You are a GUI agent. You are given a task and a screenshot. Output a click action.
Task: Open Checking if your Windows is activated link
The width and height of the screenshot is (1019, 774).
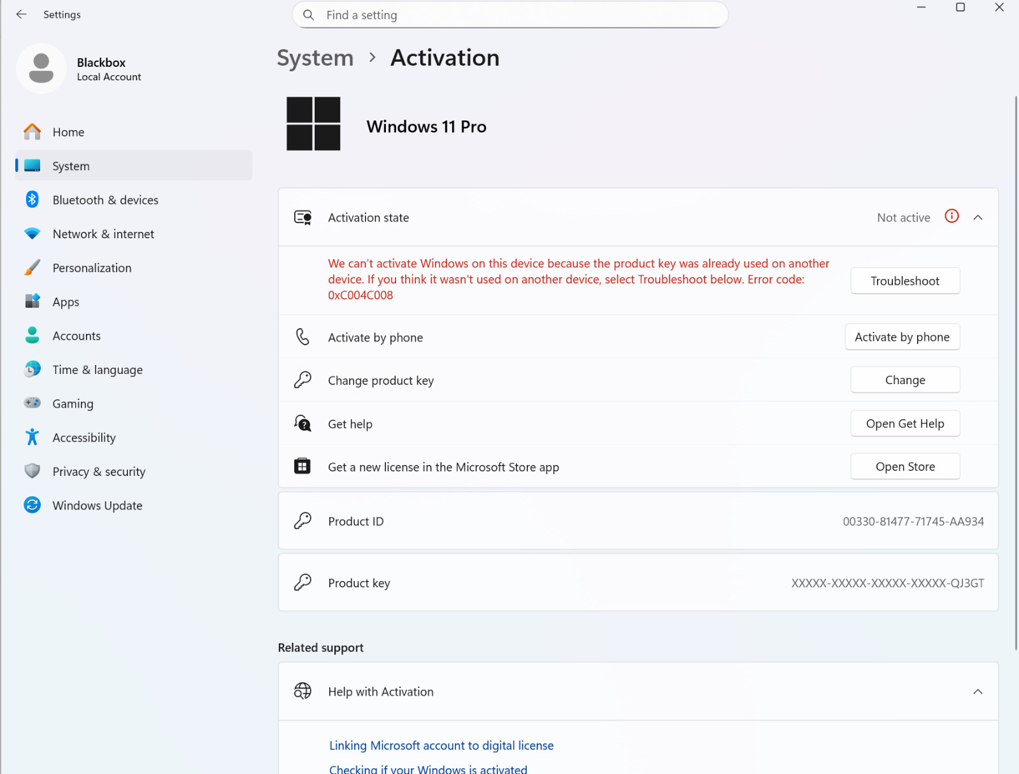click(428, 769)
